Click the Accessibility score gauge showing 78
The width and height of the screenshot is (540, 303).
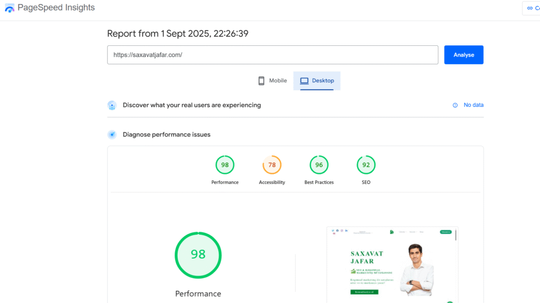tap(272, 165)
